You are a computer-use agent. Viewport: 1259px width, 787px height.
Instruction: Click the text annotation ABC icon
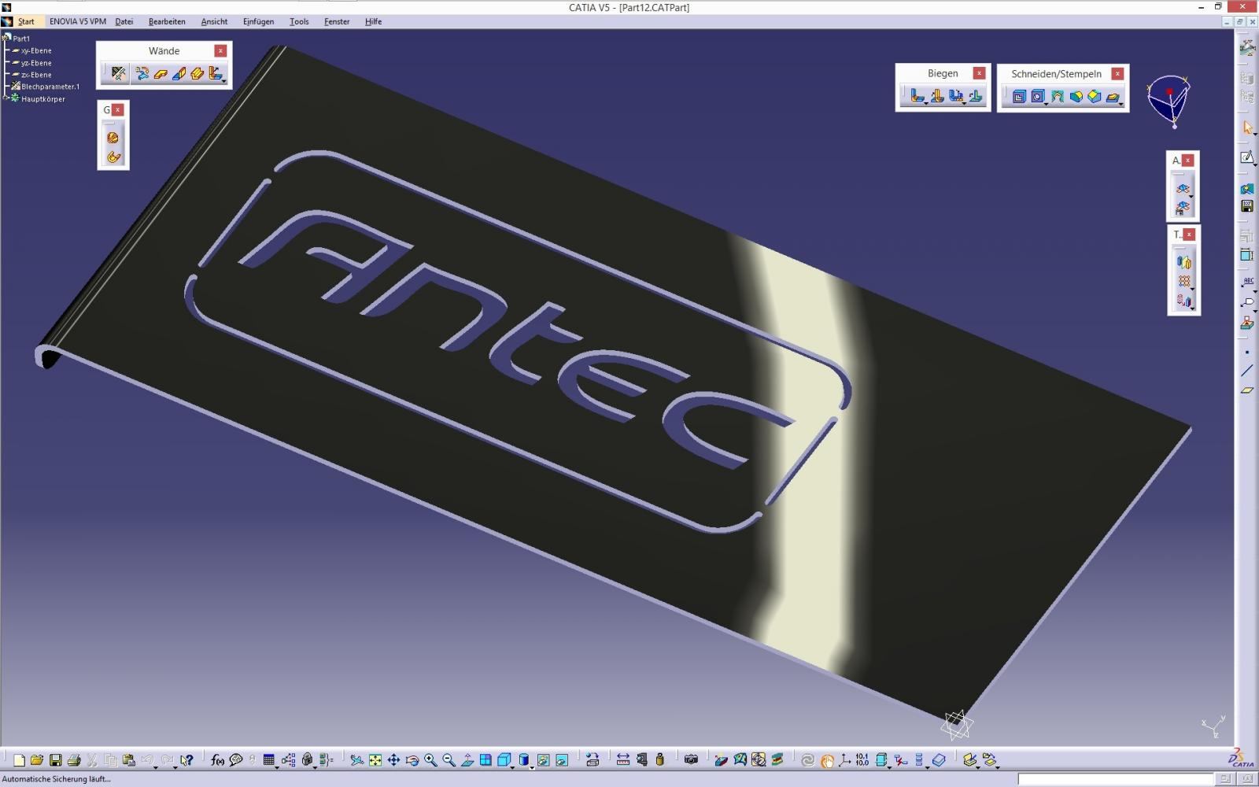[1247, 282]
